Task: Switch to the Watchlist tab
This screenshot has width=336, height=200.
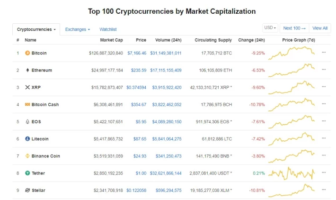Action: [x=108, y=29]
